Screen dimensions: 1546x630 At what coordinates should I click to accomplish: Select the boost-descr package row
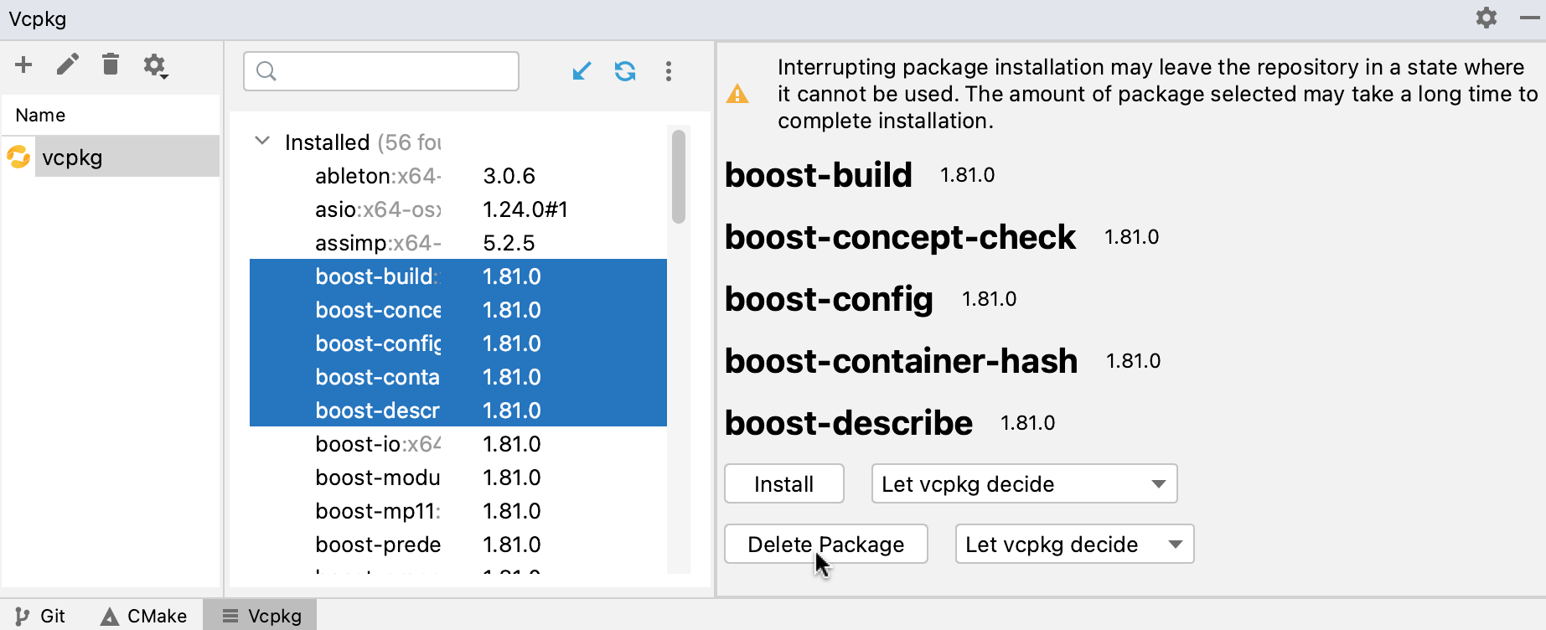[x=458, y=411]
